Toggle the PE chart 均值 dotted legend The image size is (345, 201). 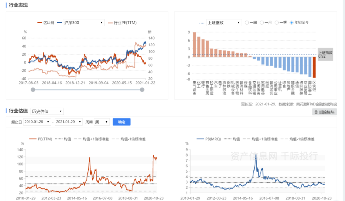59,139
